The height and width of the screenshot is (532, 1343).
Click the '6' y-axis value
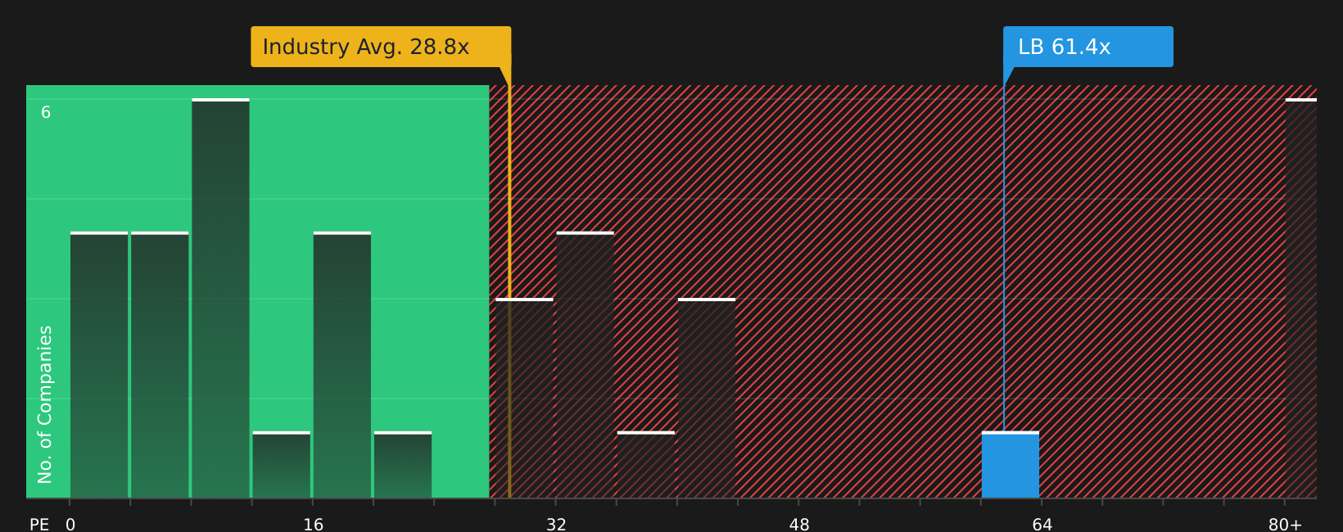point(46,113)
